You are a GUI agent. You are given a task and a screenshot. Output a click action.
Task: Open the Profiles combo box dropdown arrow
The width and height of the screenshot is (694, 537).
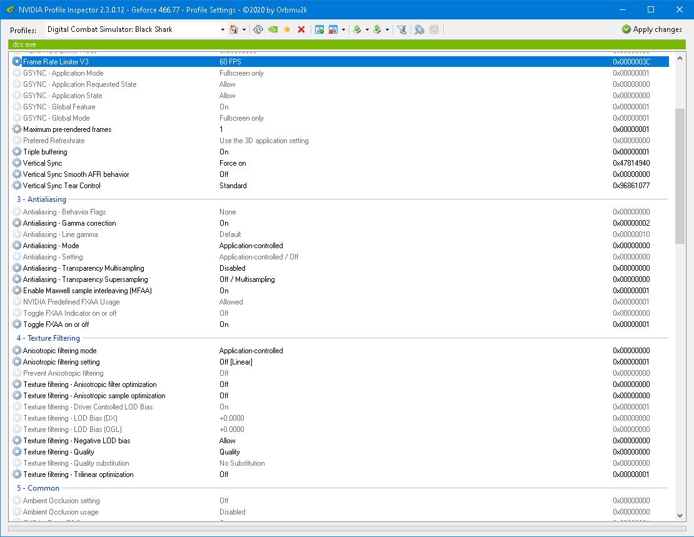pos(223,29)
